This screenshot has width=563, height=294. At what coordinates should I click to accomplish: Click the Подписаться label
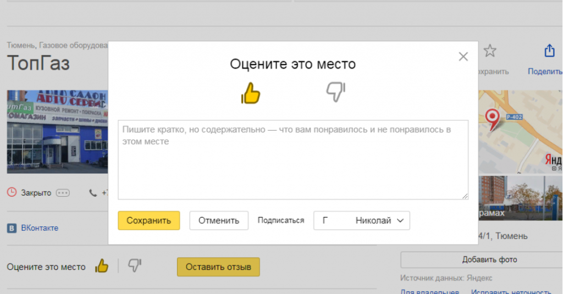[281, 220]
